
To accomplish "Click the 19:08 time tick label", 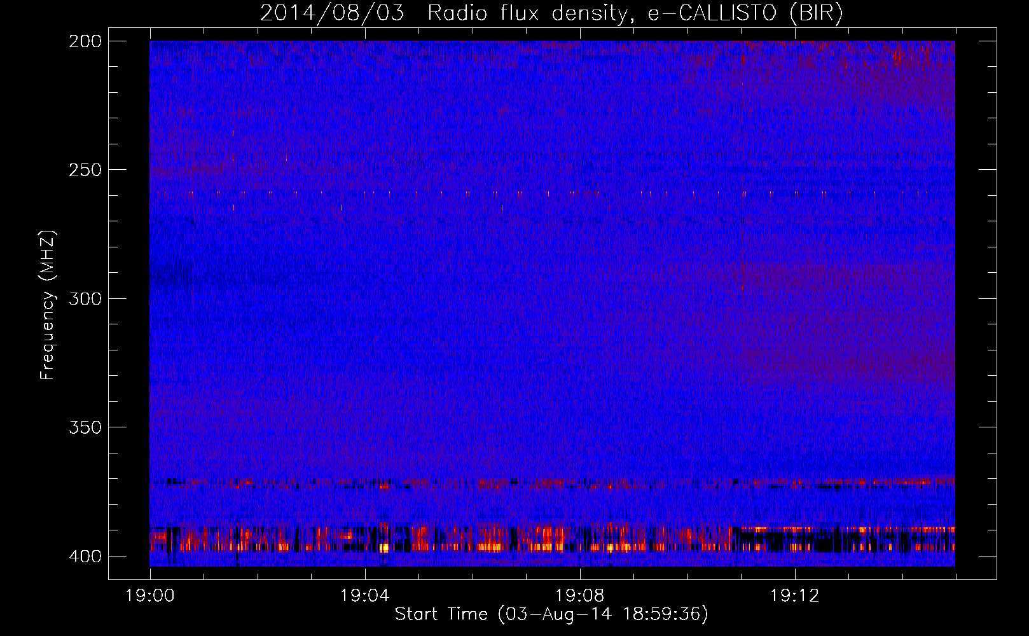I will 580,596.
